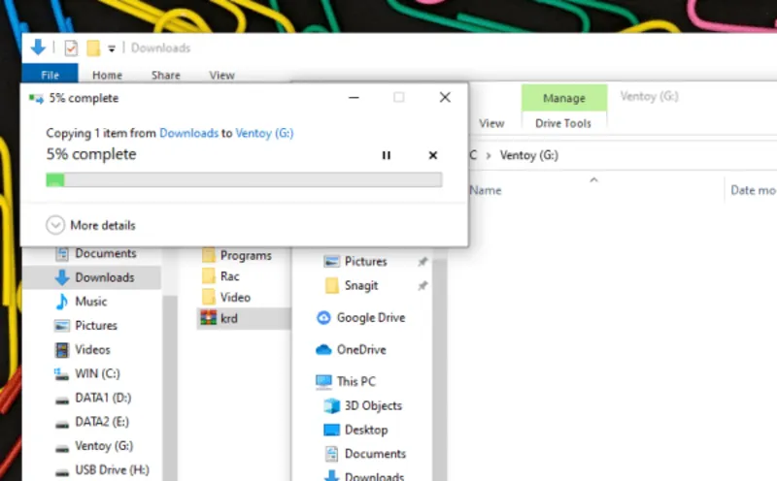Viewport: 777px width, 481px height.
Task: Open Videos in left navigation pane
Action: (92, 349)
